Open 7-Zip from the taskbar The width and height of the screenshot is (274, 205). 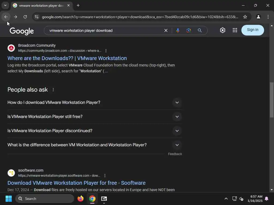[104, 199]
